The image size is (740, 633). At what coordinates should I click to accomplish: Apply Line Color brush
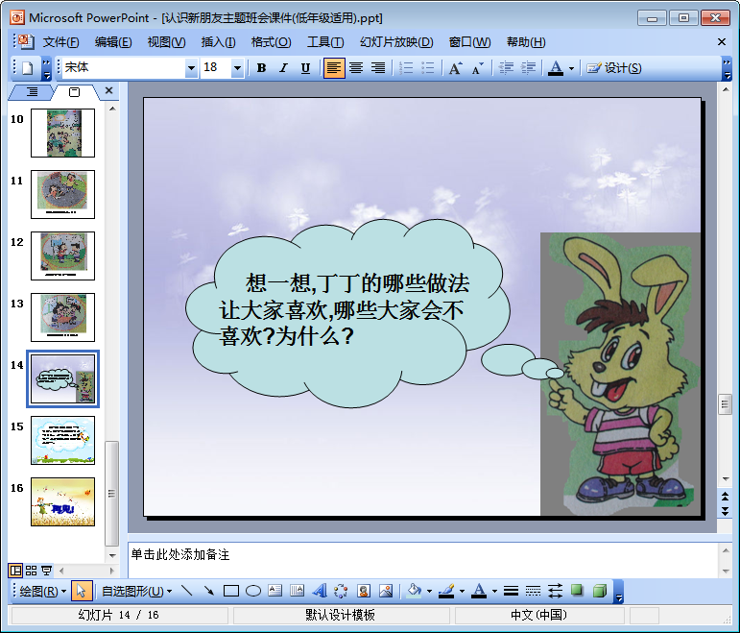446,591
